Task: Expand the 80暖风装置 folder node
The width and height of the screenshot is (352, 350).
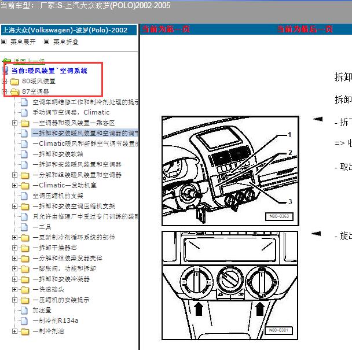Action: [x=4, y=81]
